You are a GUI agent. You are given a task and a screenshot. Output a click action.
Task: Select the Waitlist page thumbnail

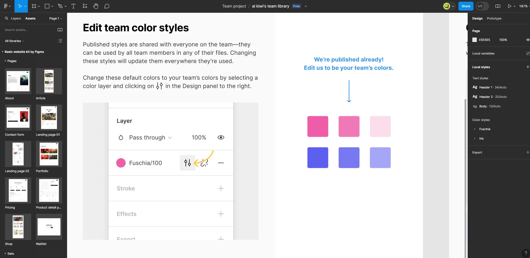[49, 227]
